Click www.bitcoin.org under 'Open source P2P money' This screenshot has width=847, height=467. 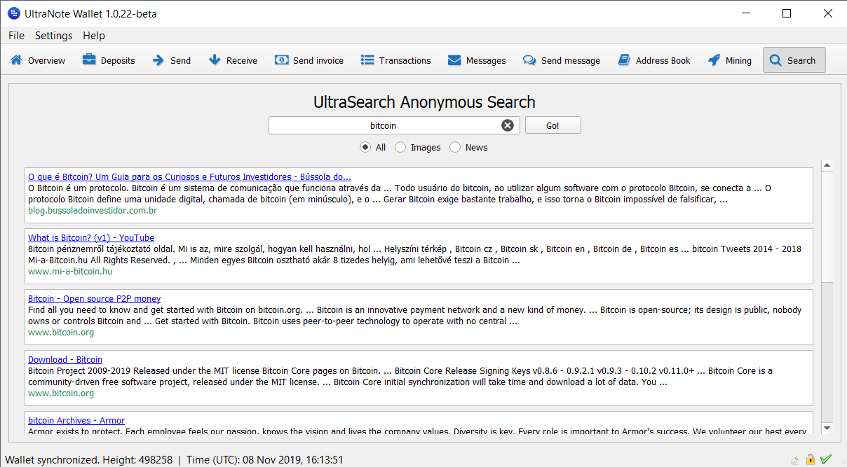tap(61, 333)
